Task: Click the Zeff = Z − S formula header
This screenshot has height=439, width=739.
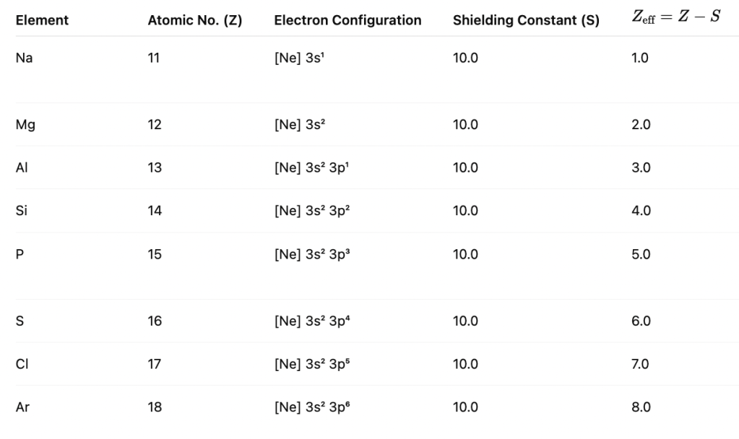Action: pos(675,17)
